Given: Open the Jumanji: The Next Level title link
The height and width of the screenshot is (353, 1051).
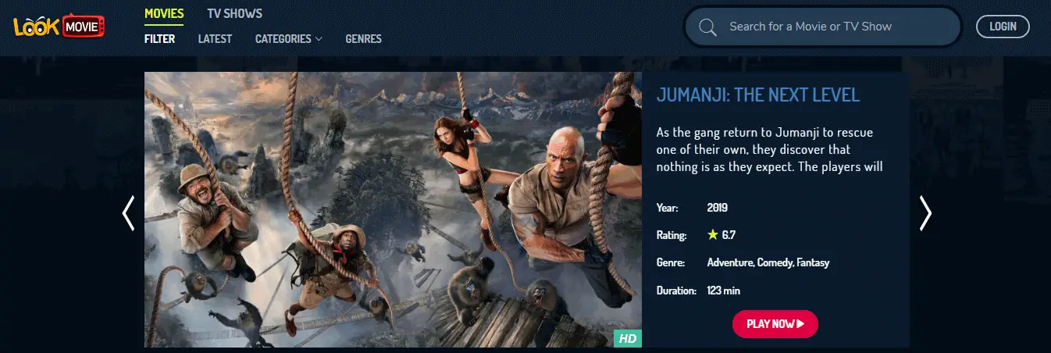Looking at the screenshot, I should [x=757, y=95].
